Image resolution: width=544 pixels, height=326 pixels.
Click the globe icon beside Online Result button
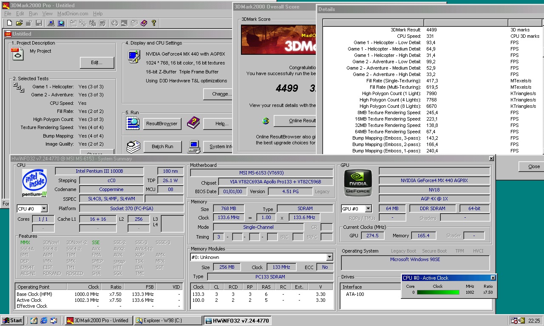[x=266, y=121]
